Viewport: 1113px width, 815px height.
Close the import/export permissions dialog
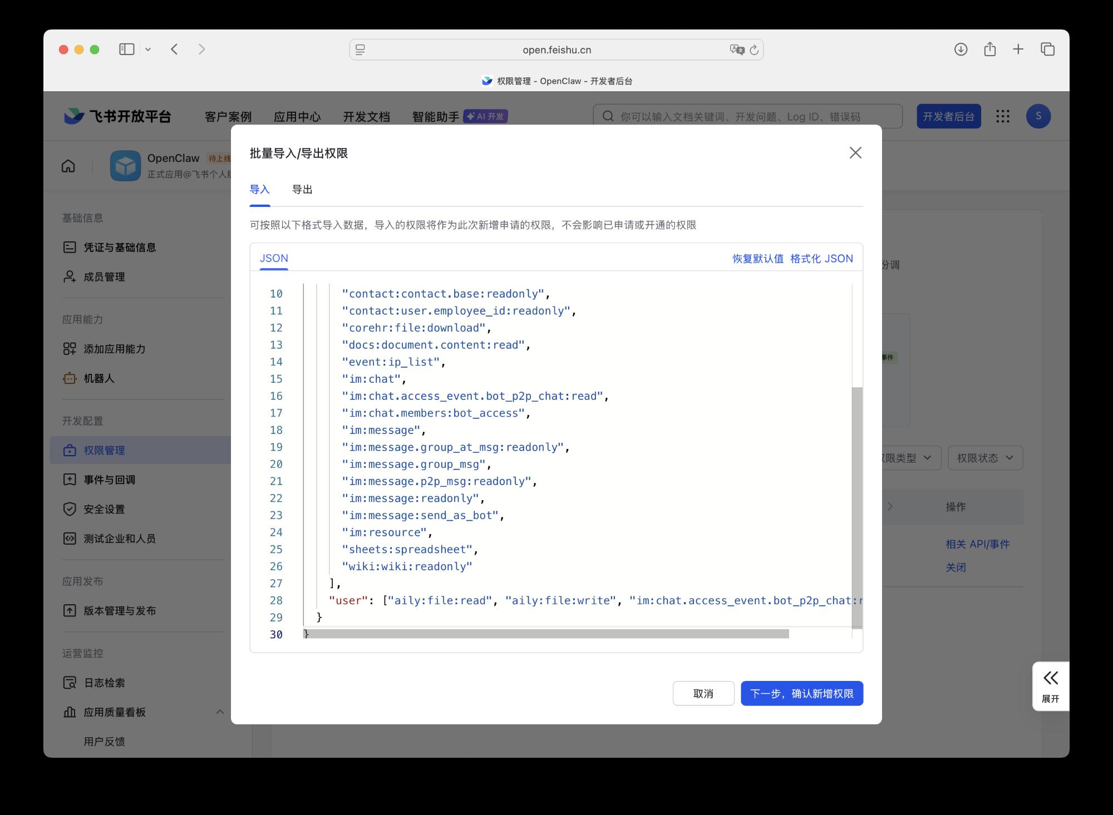(x=855, y=153)
